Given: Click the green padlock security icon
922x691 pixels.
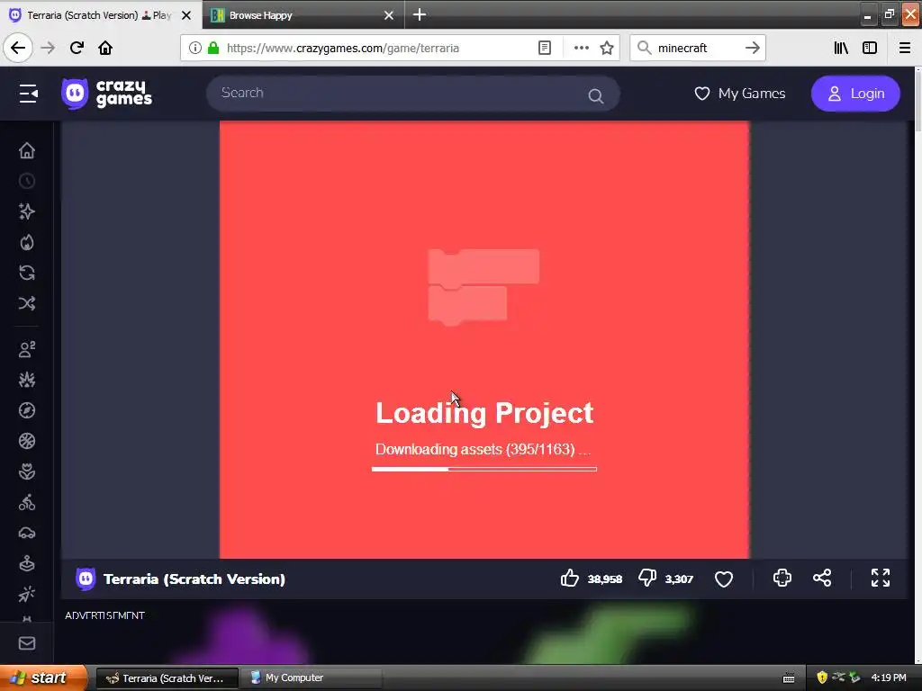Looking at the screenshot, I should pos(213,48).
